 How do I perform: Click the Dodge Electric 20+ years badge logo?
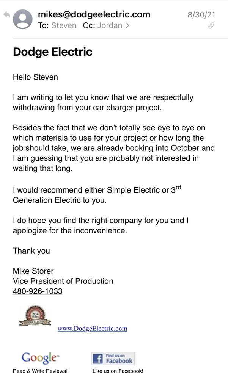[x=35, y=317]
